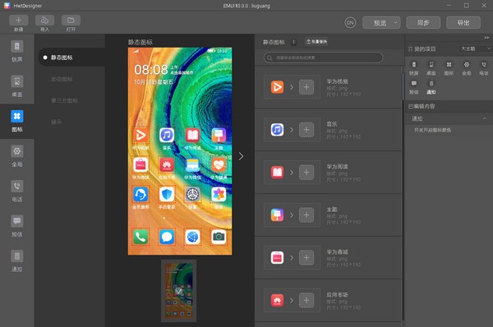Click original 音乐 icon in list

(x=277, y=130)
